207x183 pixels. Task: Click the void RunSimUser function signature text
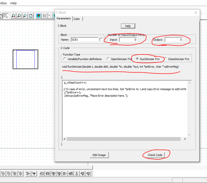coord(120,66)
